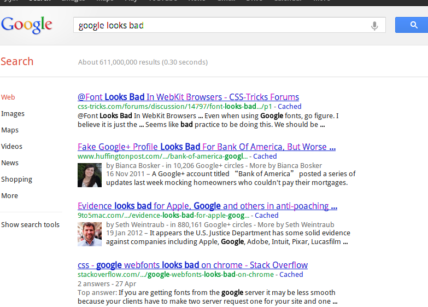Click the 'Top answer:' snippet text
Image resolution: width=428 pixels, height=307 pixels.
(97, 292)
